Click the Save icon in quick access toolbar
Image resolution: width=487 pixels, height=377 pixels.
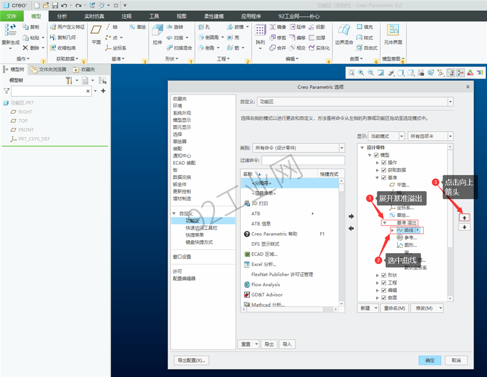pos(55,5)
